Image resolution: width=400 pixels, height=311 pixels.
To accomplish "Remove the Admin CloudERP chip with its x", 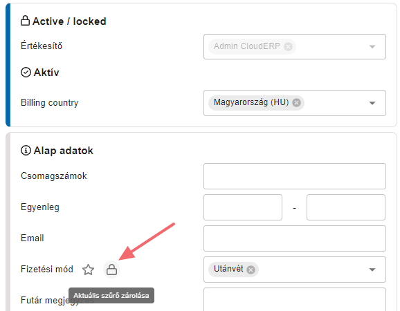I will pos(288,46).
